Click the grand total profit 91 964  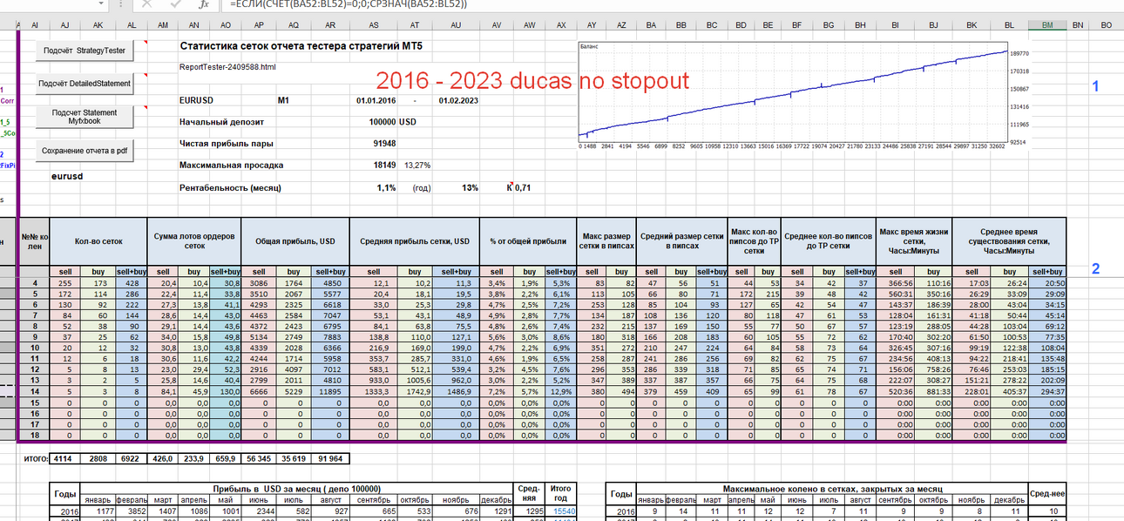tap(332, 457)
